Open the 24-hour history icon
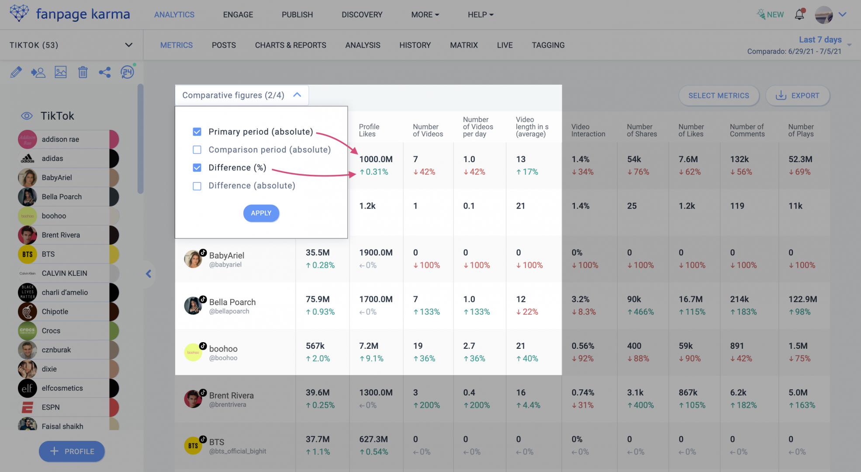Image resolution: width=861 pixels, height=472 pixels. pos(127,72)
